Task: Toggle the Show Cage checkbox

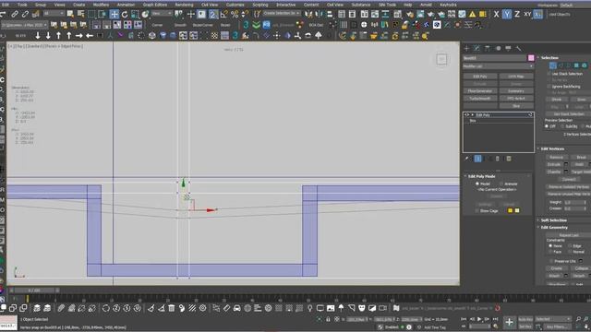Action: click(x=476, y=211)
